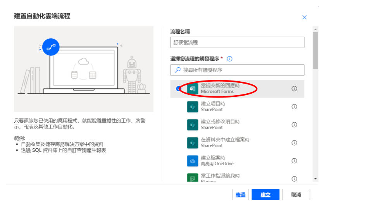Click the trigger list scrollbar thumb
Viewport: 372px width, 209px height.
click(315, 51)
